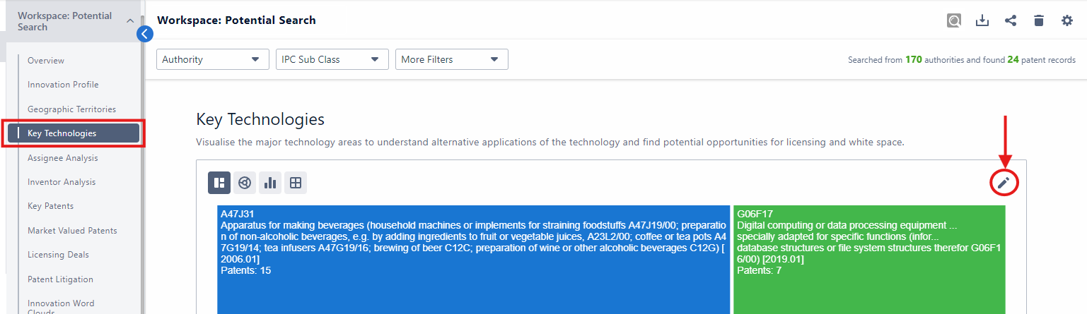This screenshot has height=314, width=1087.
Task: Open the IPC Sub Class dropdown
Action: click(332, 59)
